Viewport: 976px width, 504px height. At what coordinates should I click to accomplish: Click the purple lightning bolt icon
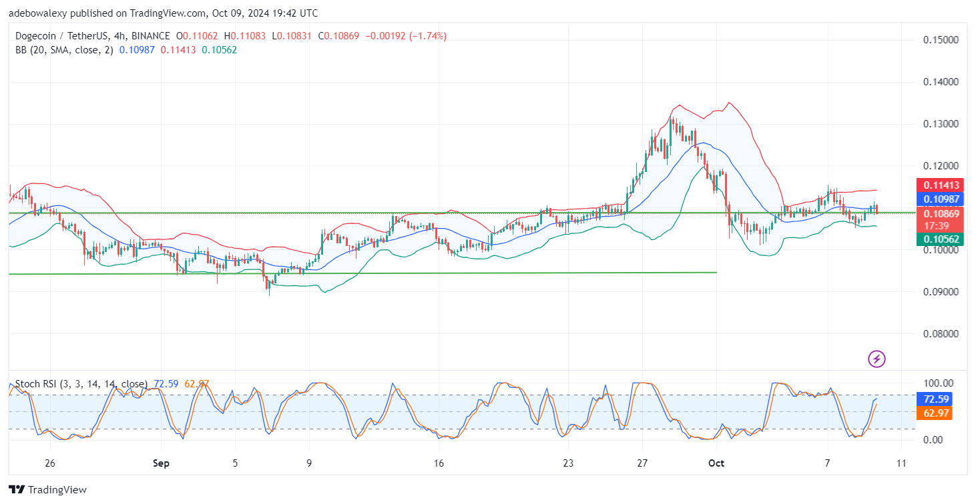pyautogui.click(x=877, y=359)
